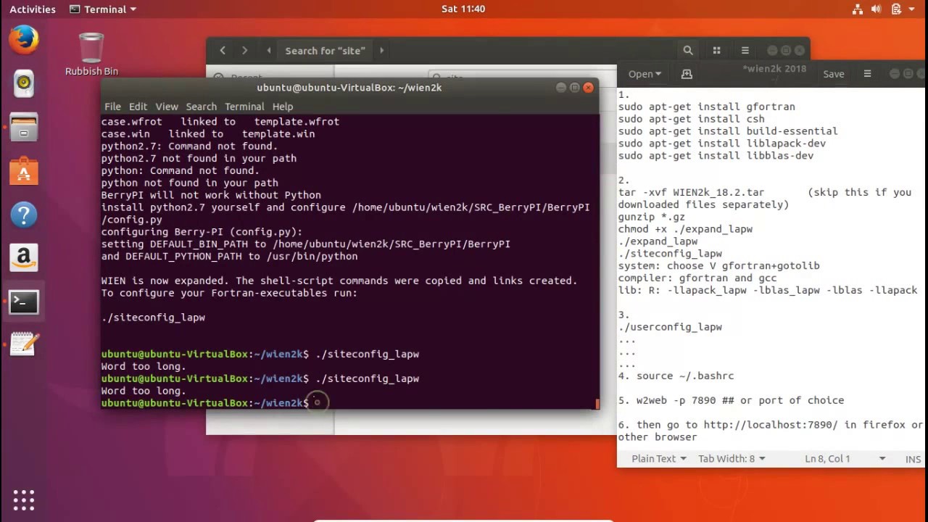Expand the Open dropdown in gedit
Screen dimensions: 928x522
pyautogui.click(x=645, y=74)
